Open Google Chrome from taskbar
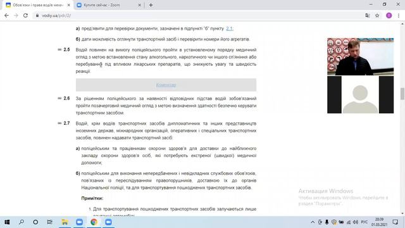The width and height of the screenshot is (405, 228). click(94, 222)
